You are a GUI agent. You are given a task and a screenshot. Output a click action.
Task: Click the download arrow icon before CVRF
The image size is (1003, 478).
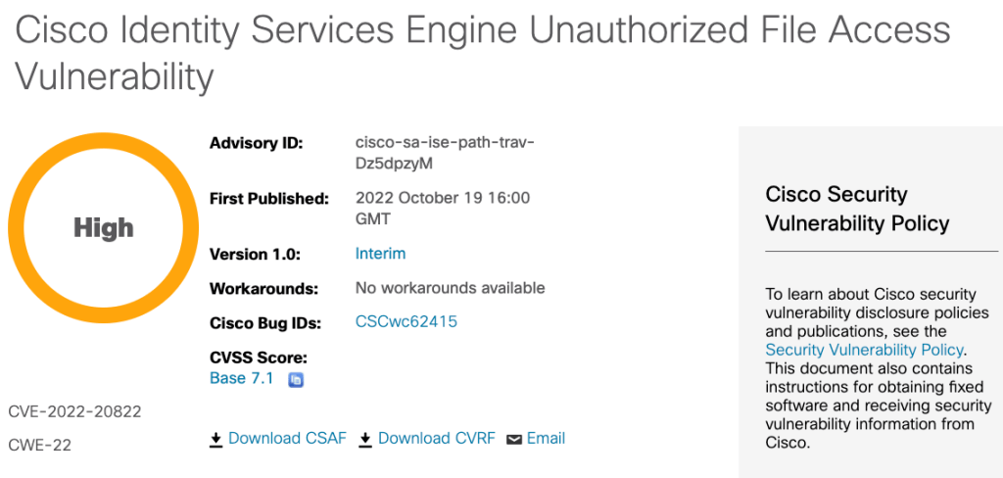pos(365,439)
